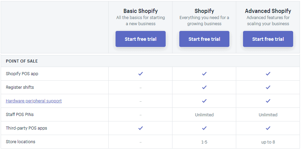Click Basic Shopify's Shopify POS app checkmark
This screenshot has width=302, height=151.
[140, 73]
